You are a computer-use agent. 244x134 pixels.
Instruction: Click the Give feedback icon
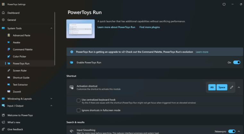pyautogui.click(x=3, y=129)
